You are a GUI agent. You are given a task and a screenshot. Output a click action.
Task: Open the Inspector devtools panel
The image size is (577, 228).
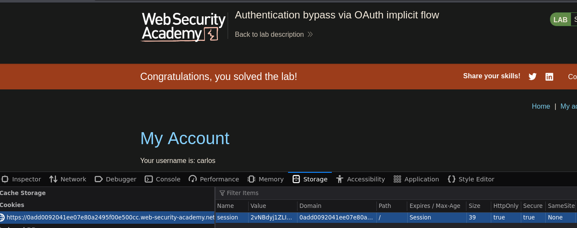[x=21, y=179]
